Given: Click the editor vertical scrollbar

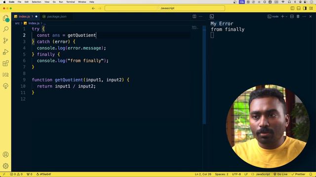Looking at the screenshot, I should tap(204, 75).
